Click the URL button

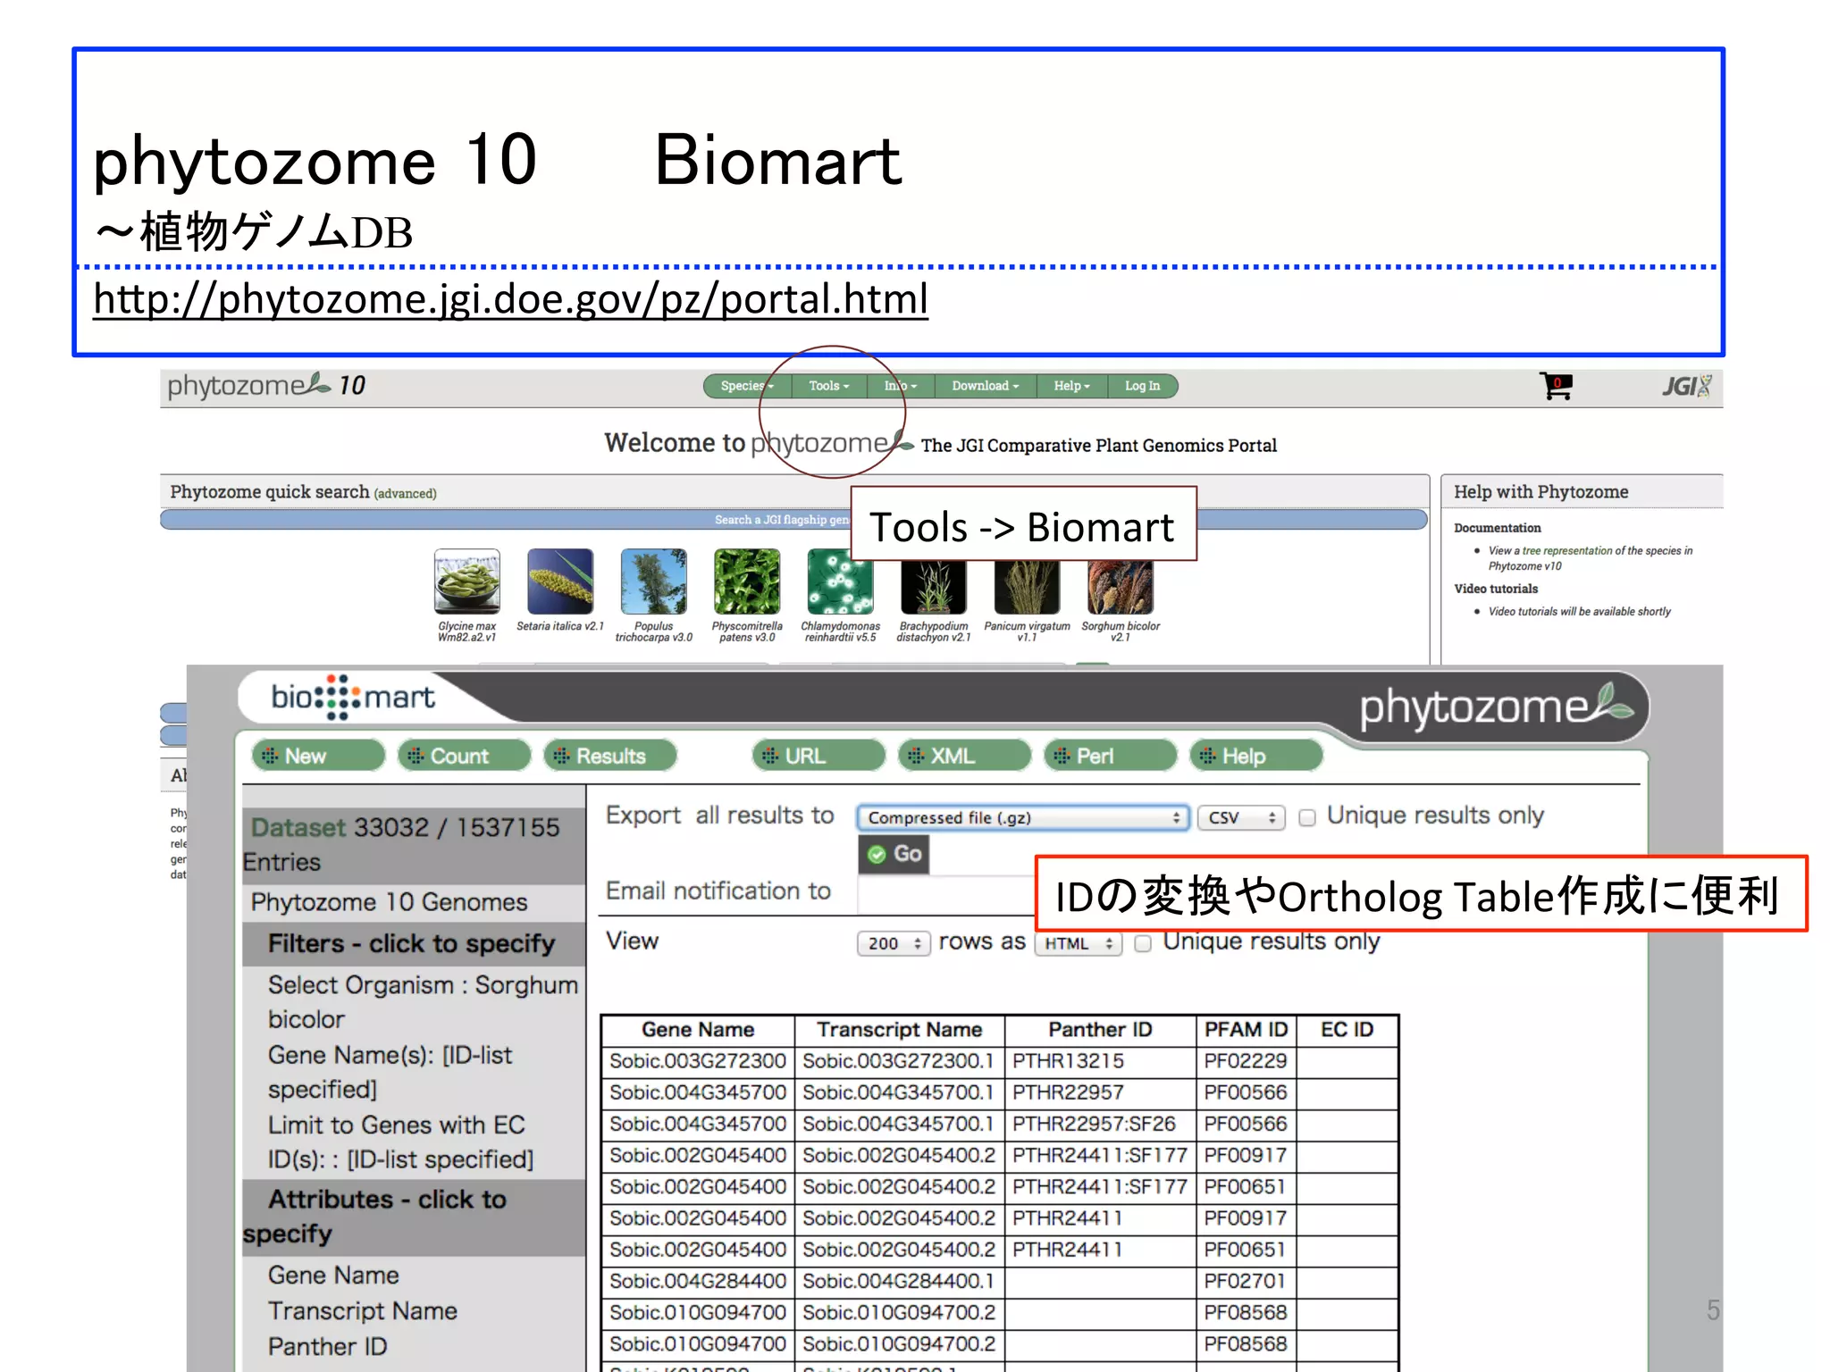click(x=818, y=756)
